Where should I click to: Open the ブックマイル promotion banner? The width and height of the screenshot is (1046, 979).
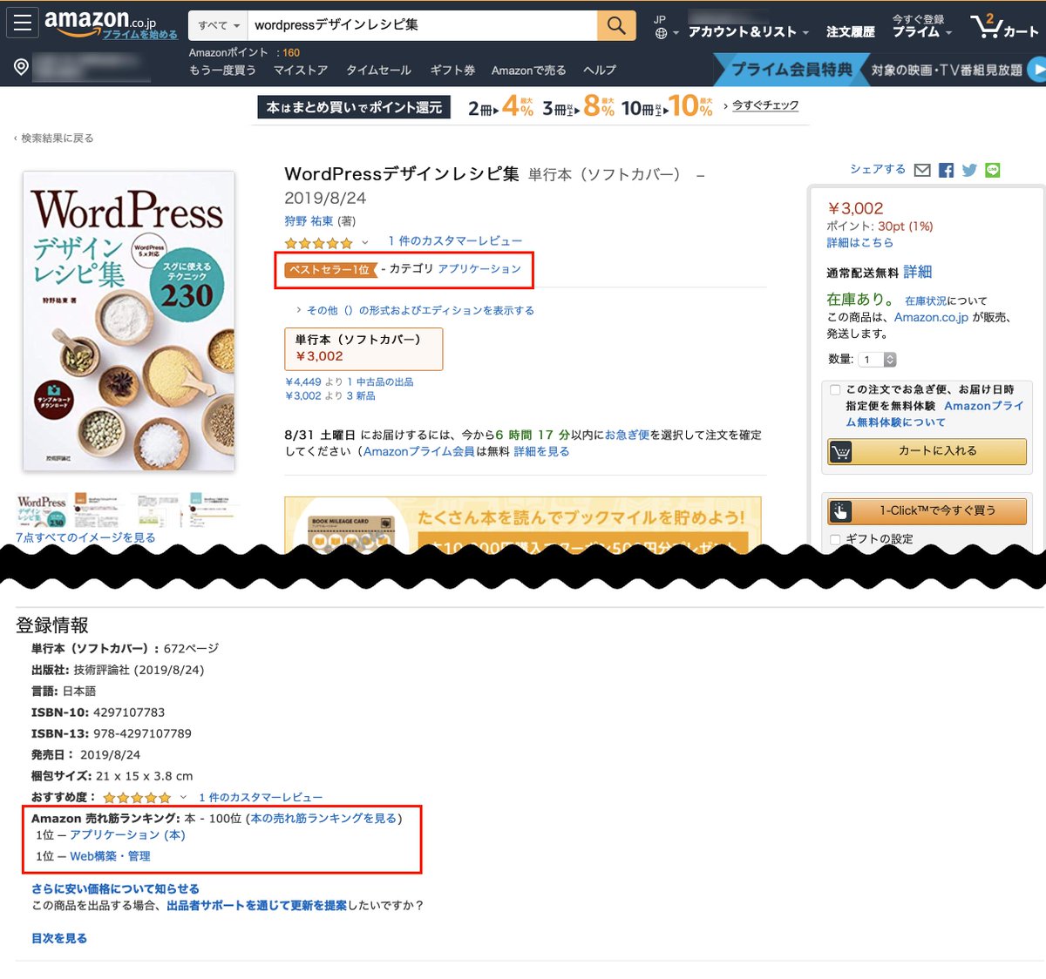pos(523,525)
